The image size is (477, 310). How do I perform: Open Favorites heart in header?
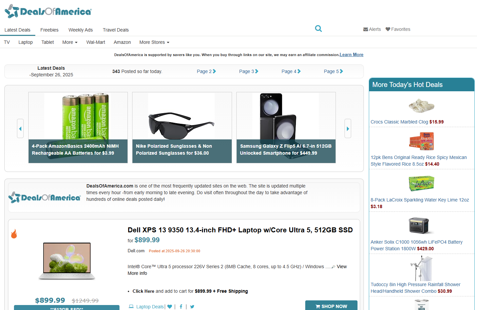[x=388, y=29]
